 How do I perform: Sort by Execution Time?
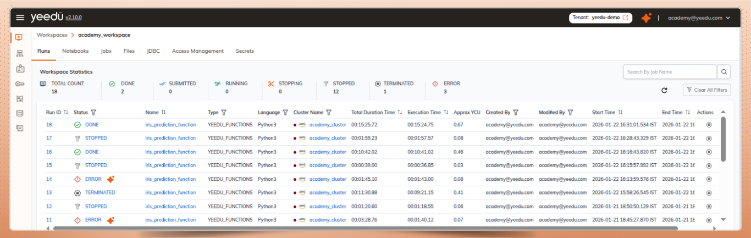(x=446, y=112)
